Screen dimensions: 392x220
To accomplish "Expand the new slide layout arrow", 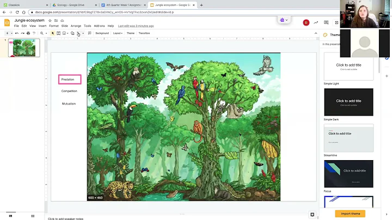I will pyautogui.click(x=11, y=33).
